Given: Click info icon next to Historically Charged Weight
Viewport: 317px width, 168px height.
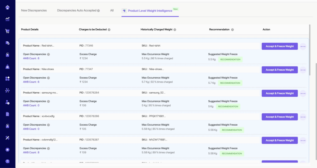Looking at the screenshot, I should pyautogui.click(x=175, y=30).
